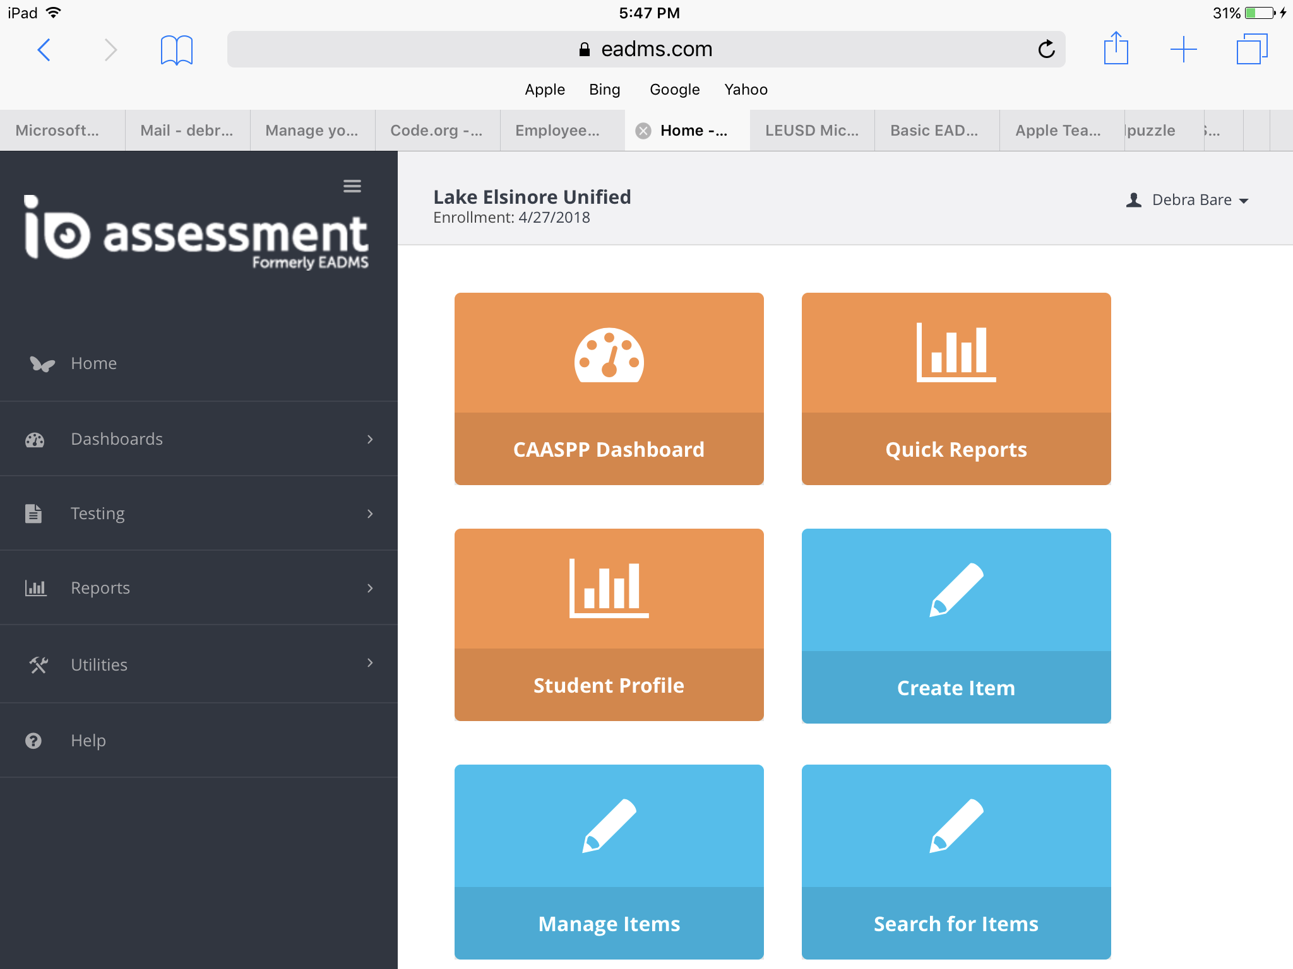Viewport: 1293px width, 969px height.
Task: Switch to the Basic EAD... tab
Action: pyautogui.click(x=934, y=131)
